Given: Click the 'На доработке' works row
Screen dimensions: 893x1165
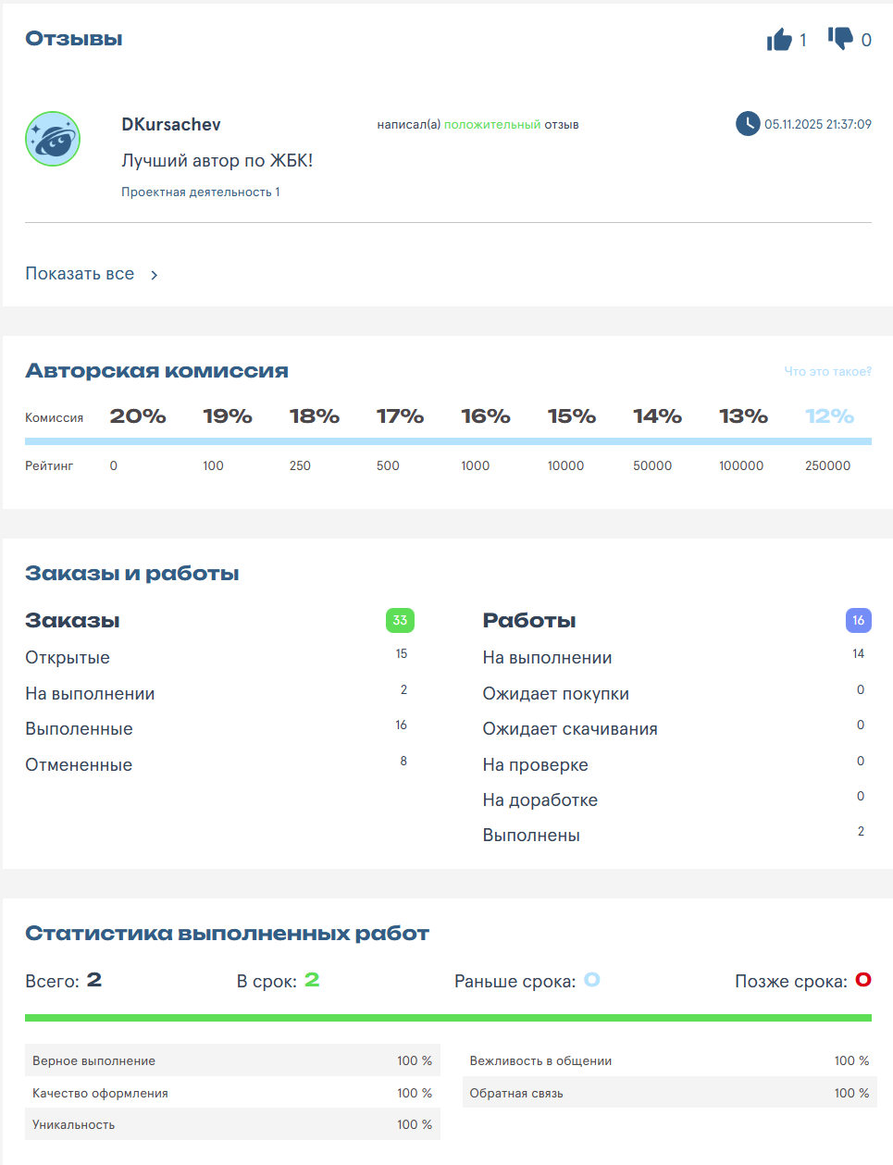Looking at the screenshot, I should click(x=540, y=800).
